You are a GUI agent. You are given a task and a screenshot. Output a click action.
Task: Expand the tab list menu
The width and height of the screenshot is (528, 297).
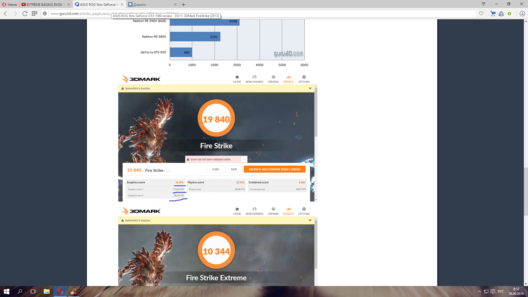[483, 4]
